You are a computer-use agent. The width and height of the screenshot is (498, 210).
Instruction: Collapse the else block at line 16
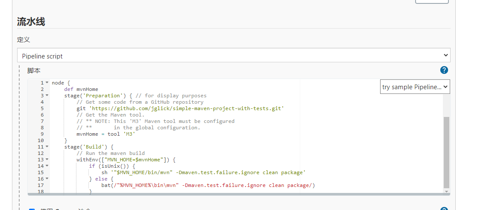point(47,179)
